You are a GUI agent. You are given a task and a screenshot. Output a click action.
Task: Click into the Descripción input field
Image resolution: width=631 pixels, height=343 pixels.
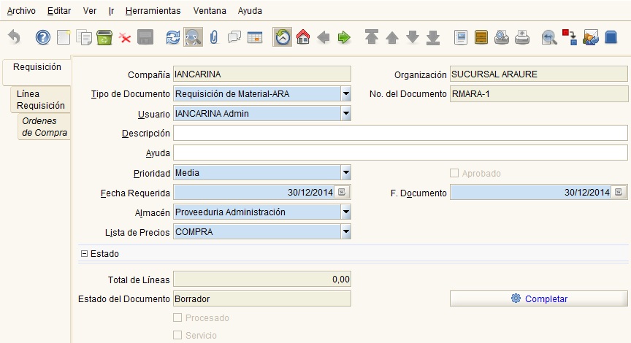pyautogui.click(x=400, y=133)
